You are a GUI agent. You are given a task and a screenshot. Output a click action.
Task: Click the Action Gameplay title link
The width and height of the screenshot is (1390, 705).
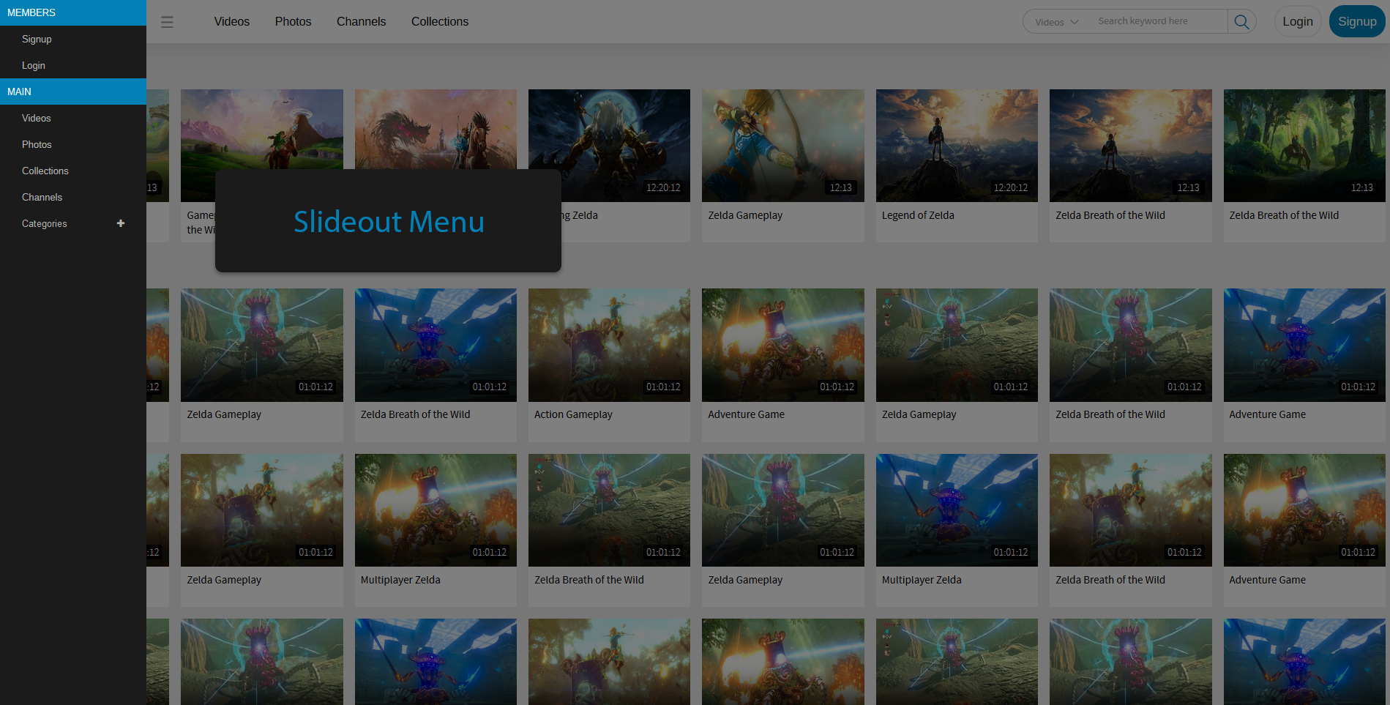tap(573, 414)
